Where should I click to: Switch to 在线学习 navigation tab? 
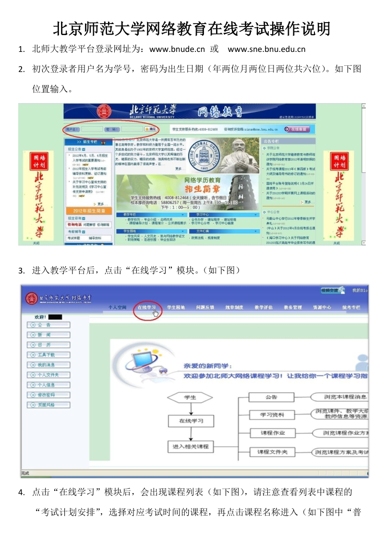146,308
